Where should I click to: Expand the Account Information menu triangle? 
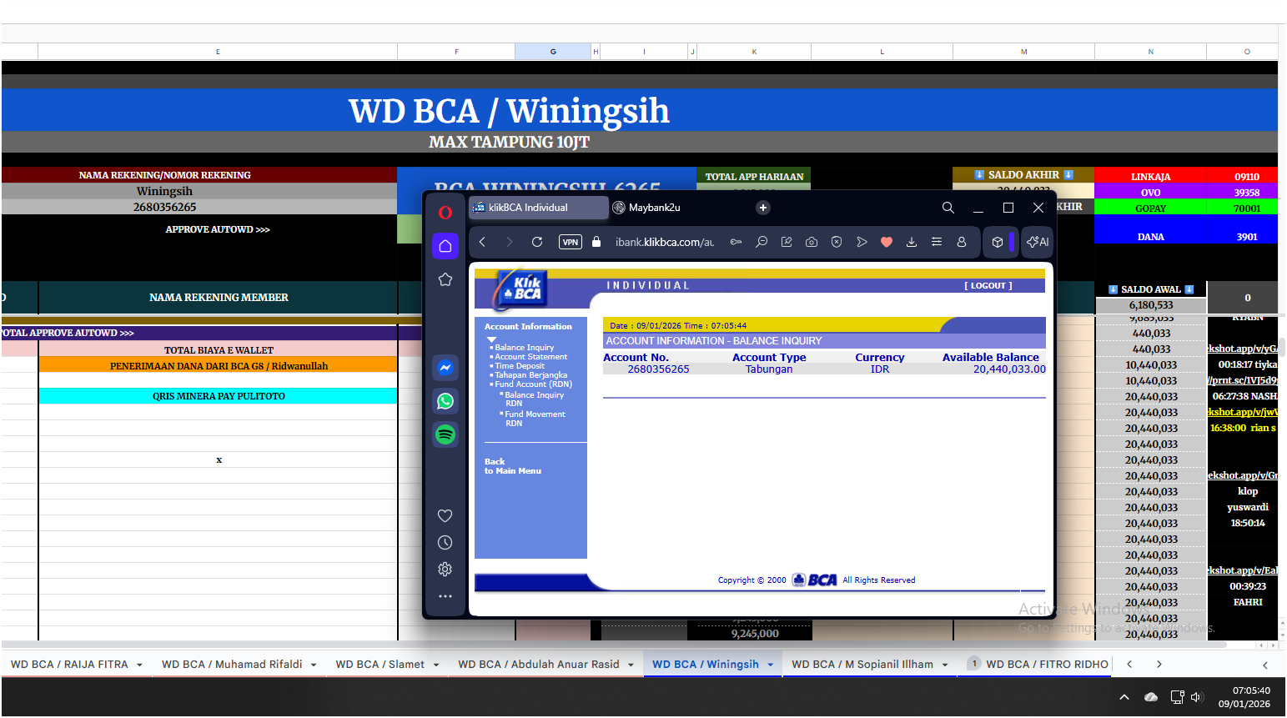(x=491, y=339)
